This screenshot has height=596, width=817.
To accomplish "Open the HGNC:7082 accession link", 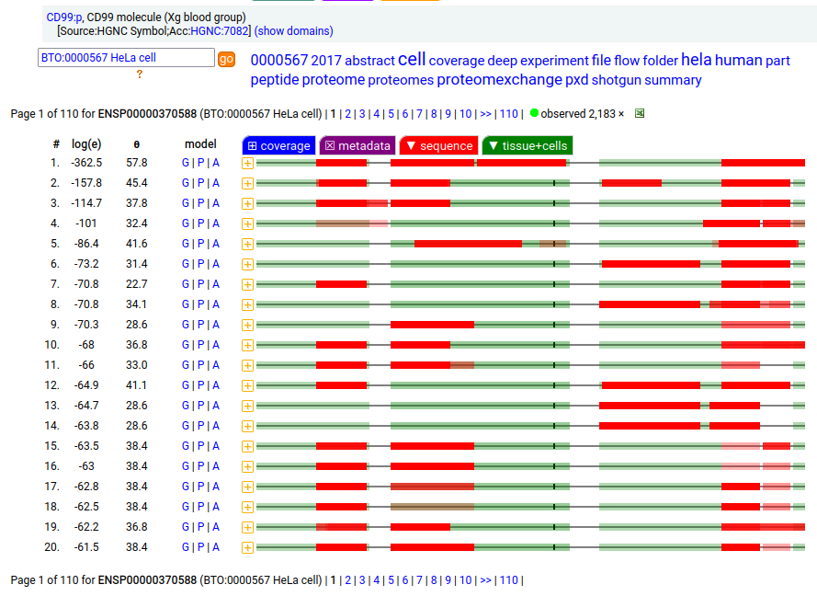I will tap(219, 30).
